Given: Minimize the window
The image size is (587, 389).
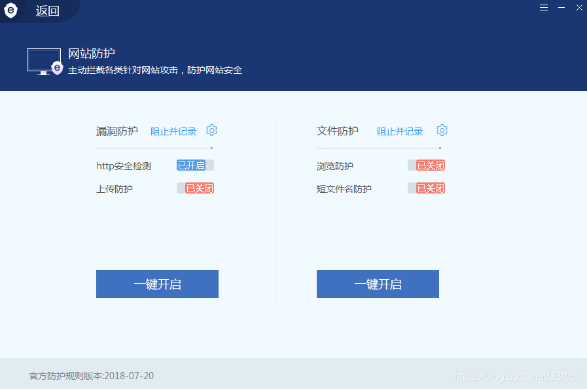Looking at the screenshot, I should point(561,7).
